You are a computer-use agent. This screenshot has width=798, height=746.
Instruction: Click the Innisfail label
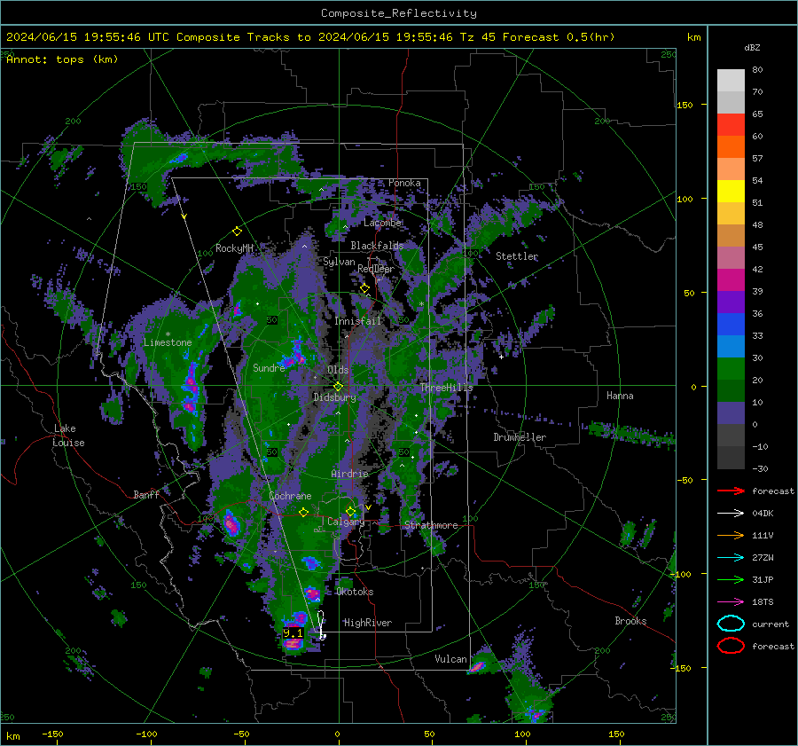tap(357, 321)
